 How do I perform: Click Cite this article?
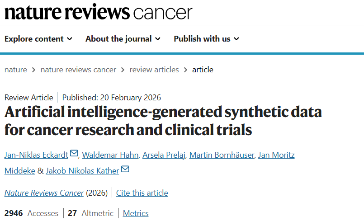142,193
